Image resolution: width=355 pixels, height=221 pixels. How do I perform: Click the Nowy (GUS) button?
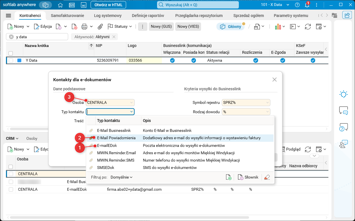(x=161, y=27)
